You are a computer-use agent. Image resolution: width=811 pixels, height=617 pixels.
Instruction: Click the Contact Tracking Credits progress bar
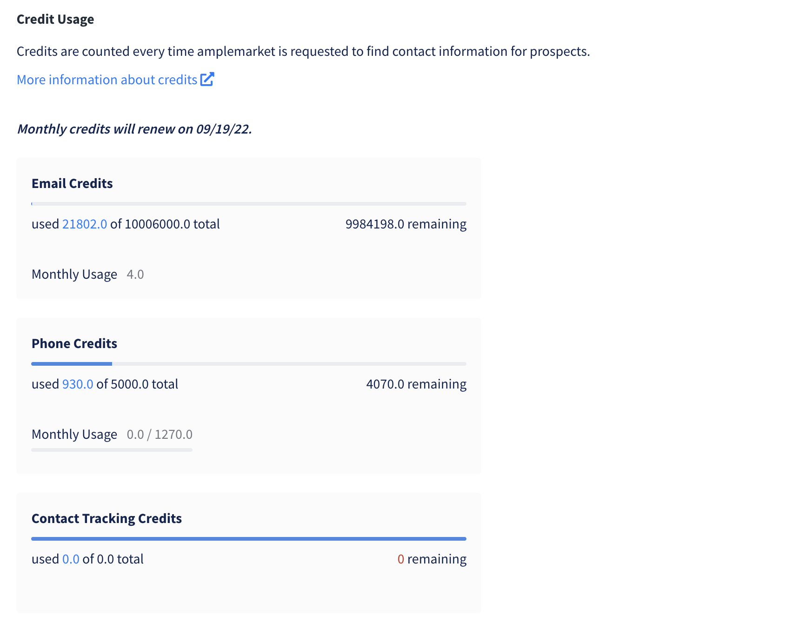pyautogui.click(x=249, y=539)
